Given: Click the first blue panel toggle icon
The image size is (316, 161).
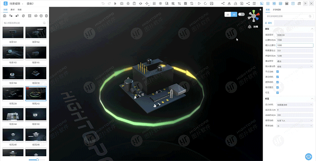Looking at the screenshot, I should pos(261,4).
